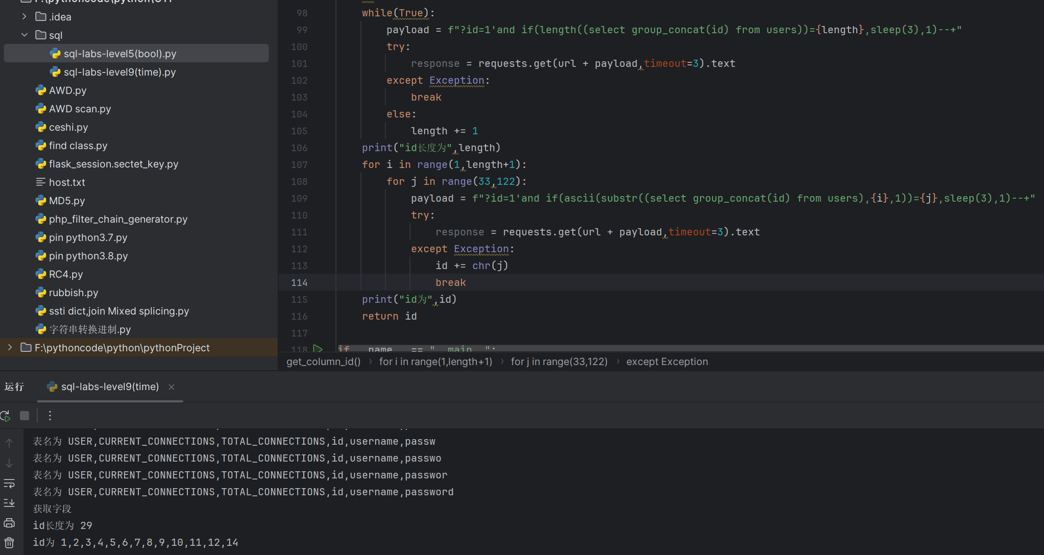Expand the .idea folder
This screenshot has width=1044, height=555.
[23, 16]
